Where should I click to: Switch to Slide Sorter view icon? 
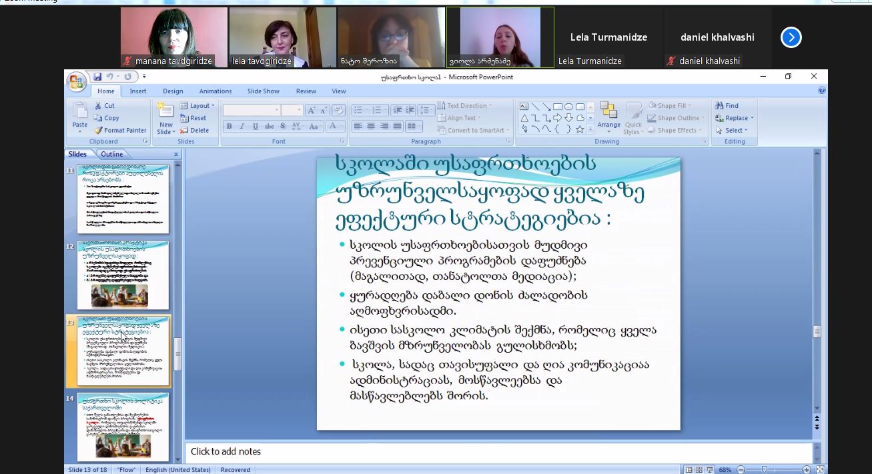coord(699,469)
